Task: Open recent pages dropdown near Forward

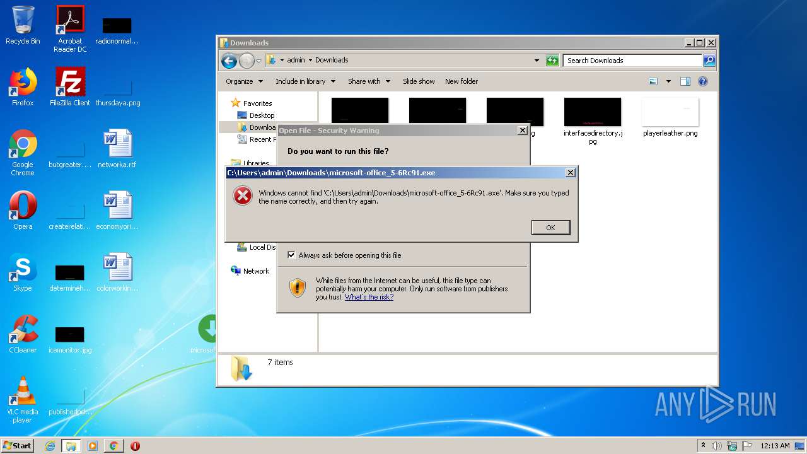Action: tap(258, 61)
